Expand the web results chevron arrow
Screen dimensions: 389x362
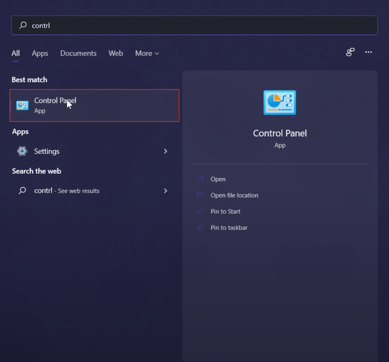pyautogui.click(x=166, y=190)
